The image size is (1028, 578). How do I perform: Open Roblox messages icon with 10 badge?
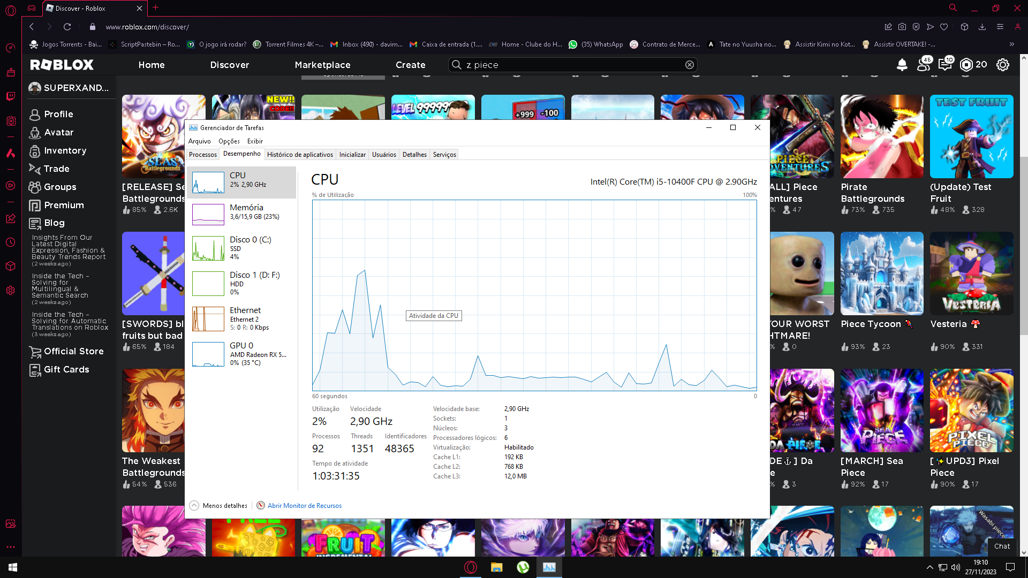pos(945,64)
